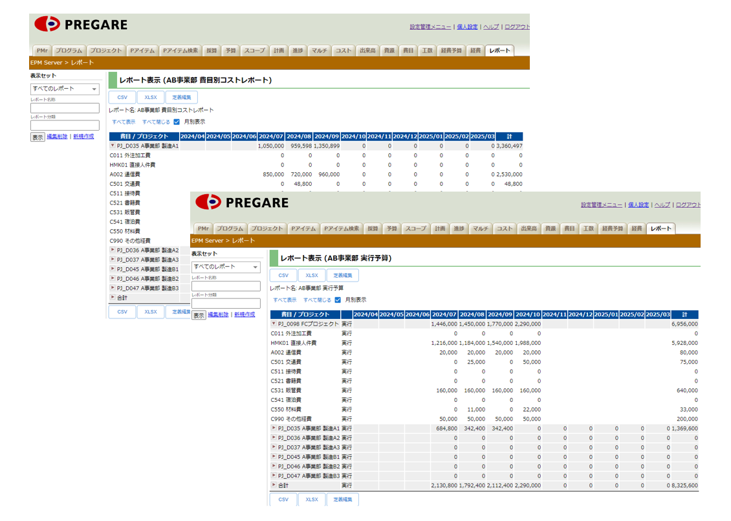Export XLSX under the 費目別コストレポート title
Screen dimensions: 731x521
[150, 98]
